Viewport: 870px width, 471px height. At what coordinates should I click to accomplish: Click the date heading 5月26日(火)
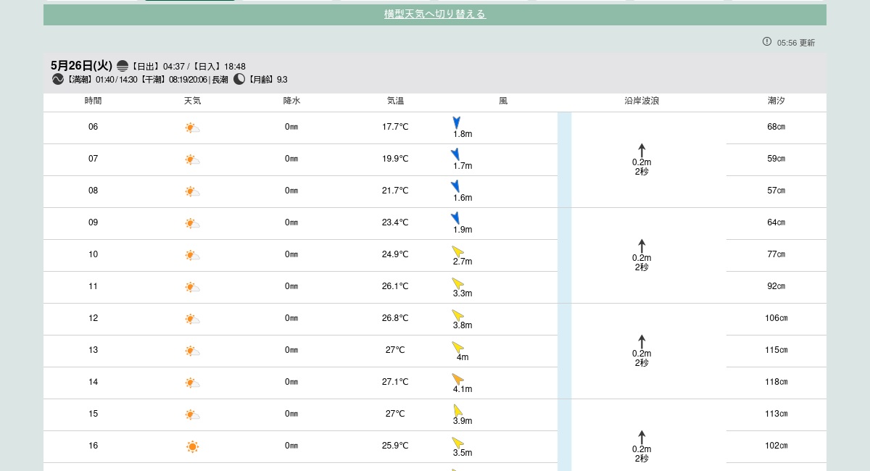82,66
